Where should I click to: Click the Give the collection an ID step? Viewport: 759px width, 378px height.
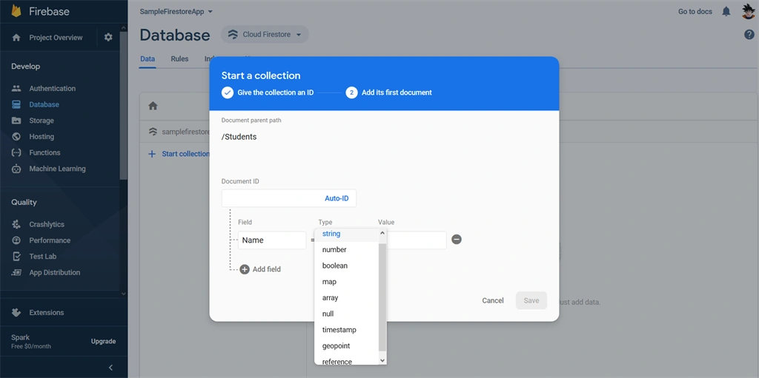coord(268,92)
